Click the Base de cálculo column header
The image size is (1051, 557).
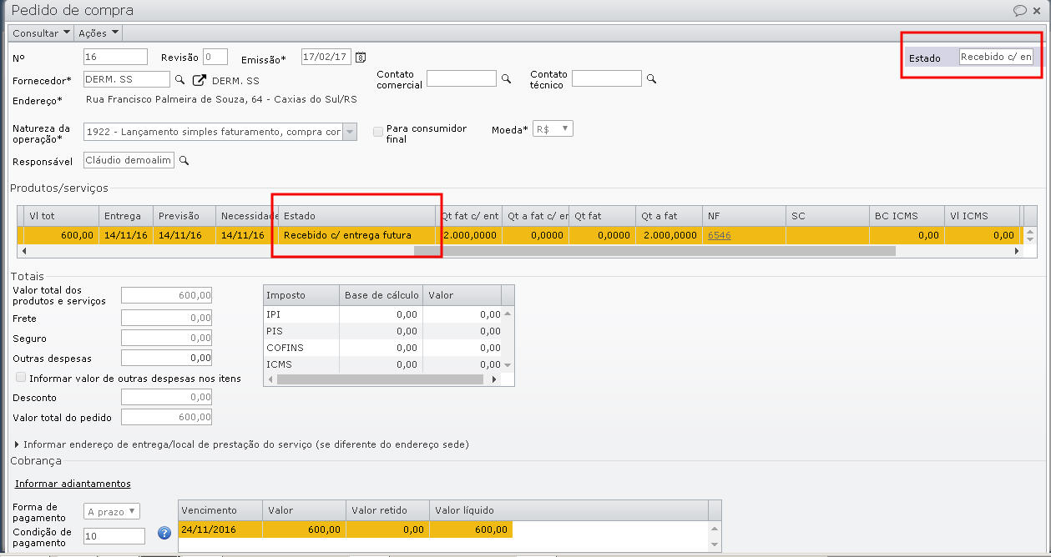pos(381,295)
